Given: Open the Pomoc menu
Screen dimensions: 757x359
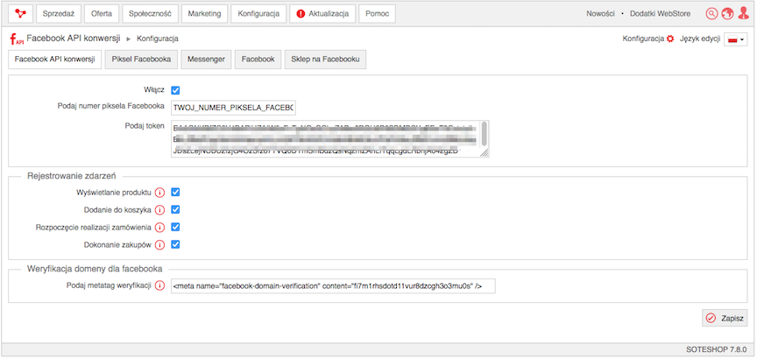Looking at the screenshot, I should coord(378,14).
